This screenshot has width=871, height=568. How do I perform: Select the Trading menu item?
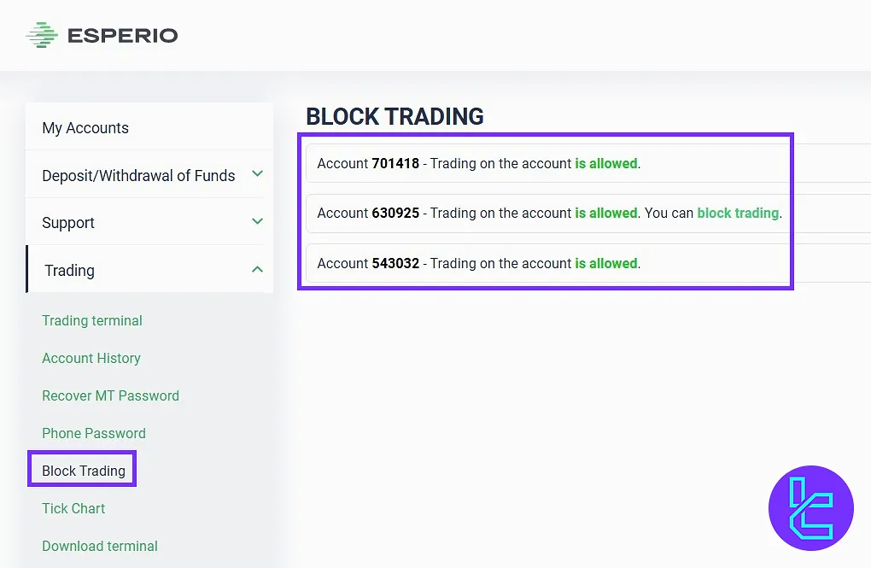69,271
